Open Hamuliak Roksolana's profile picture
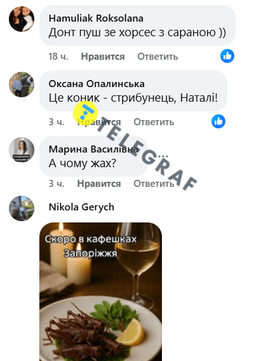 coord(22,19)
